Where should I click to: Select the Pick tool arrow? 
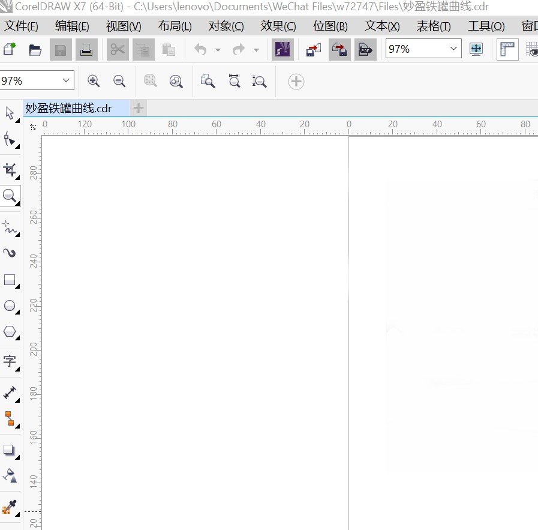point(10,113)
